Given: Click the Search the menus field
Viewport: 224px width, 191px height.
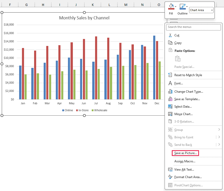Looking at the screenshot, I should pos(194,27).
